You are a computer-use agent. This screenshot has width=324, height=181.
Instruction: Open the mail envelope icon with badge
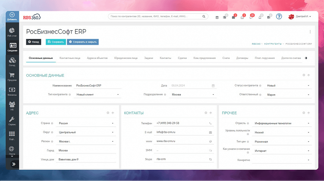[x=233, y=17]
